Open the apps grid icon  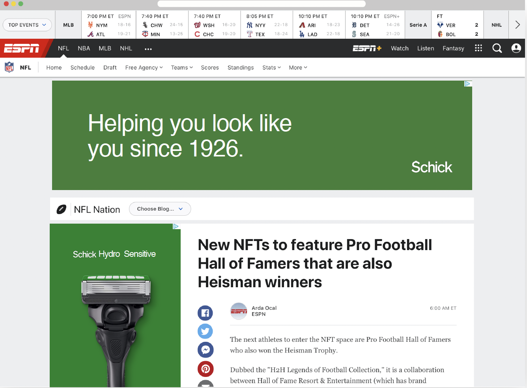[478, 48]
